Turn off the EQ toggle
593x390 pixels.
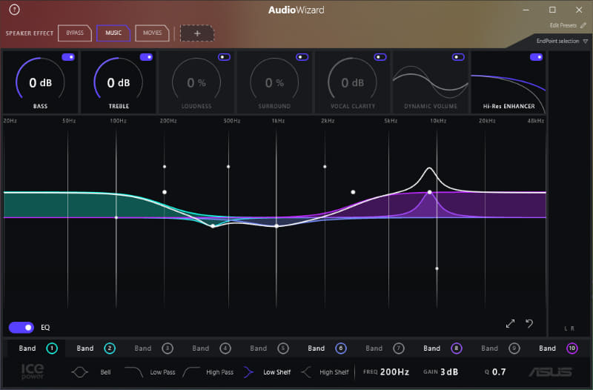[x=21, y=327]
